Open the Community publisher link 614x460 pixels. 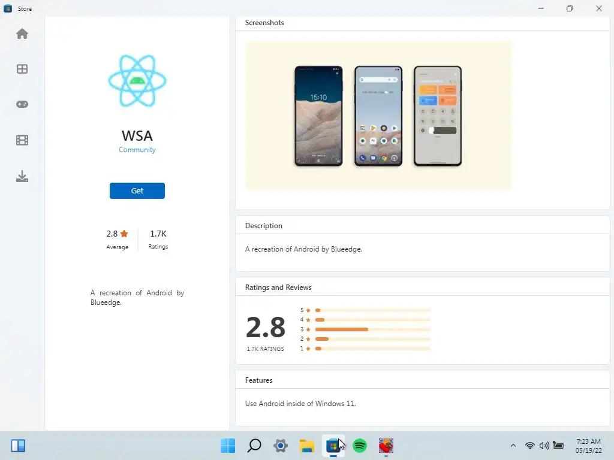[x=137, y=149]
